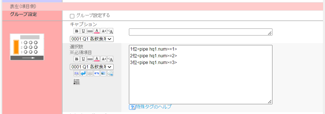325x114 pixels.
Task: Insert image using the picture icon
Action: point(103,73)
